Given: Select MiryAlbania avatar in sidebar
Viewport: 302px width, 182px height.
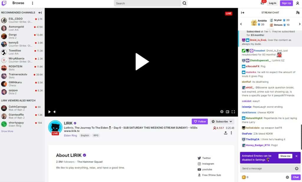Looking at the screenshot, I should 4,60.
